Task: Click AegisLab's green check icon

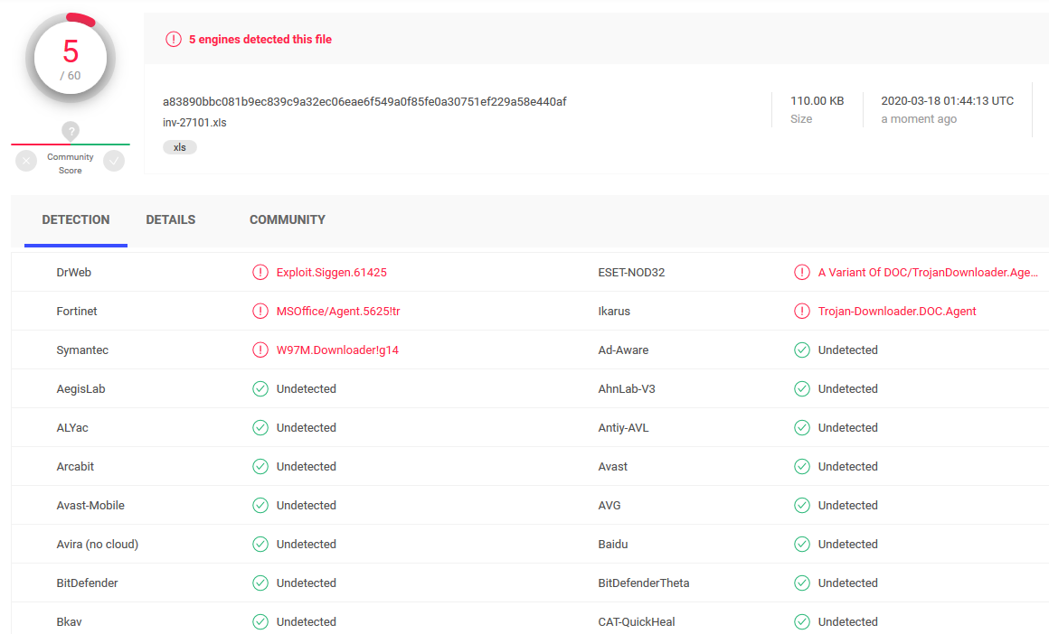Action: [x=260, y=389]
